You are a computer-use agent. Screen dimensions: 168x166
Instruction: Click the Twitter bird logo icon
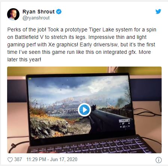tap(158, 12)
